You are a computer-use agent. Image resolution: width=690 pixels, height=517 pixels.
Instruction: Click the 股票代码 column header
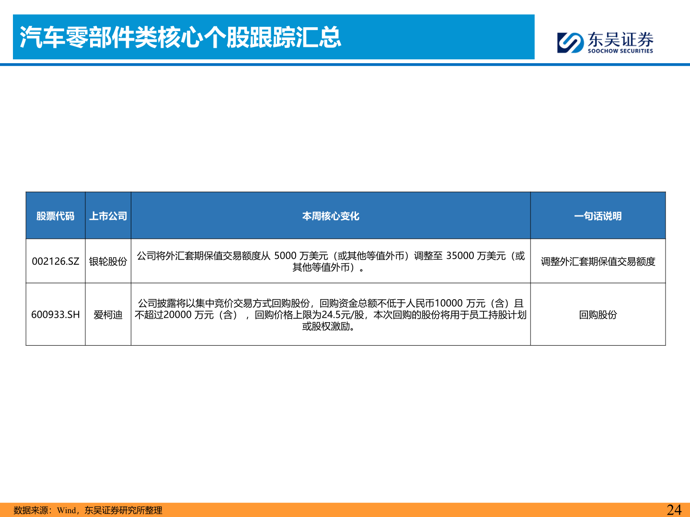56,216
